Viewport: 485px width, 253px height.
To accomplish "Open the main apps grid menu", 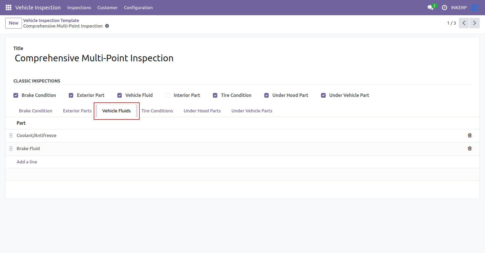I will pos(8,8).
